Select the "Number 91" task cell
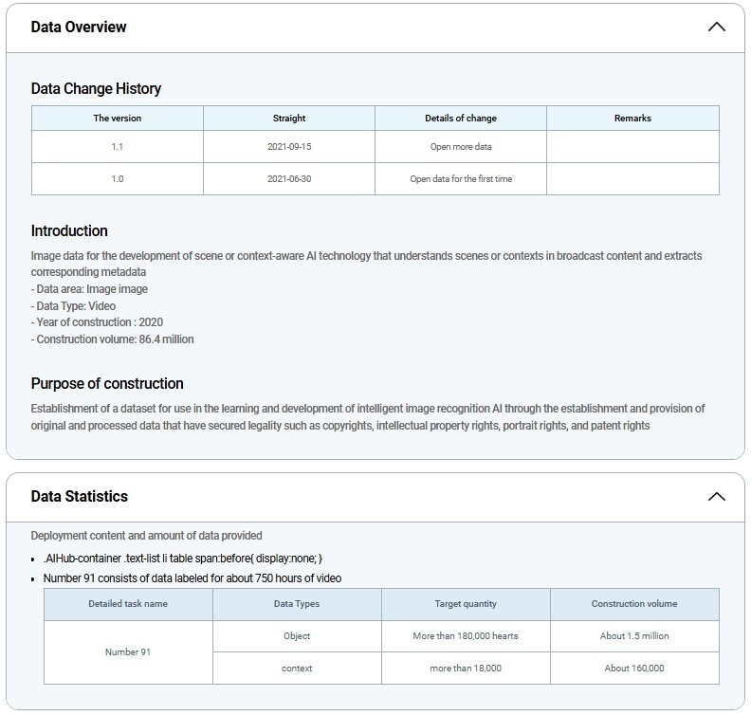Screen dimensions: 751x715 pos(128,651)
